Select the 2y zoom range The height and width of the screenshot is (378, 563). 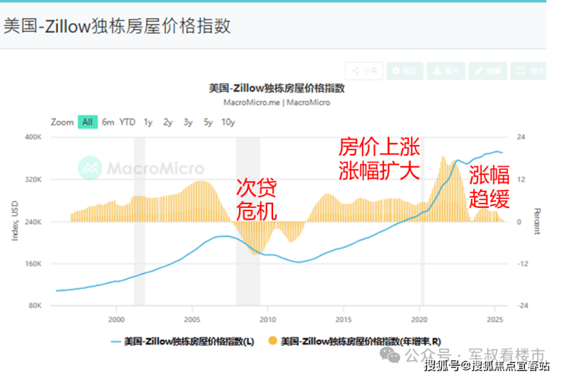point(168,122)
